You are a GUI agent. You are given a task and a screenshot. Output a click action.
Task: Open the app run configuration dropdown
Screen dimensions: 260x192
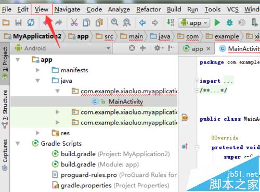coord(194,23)
